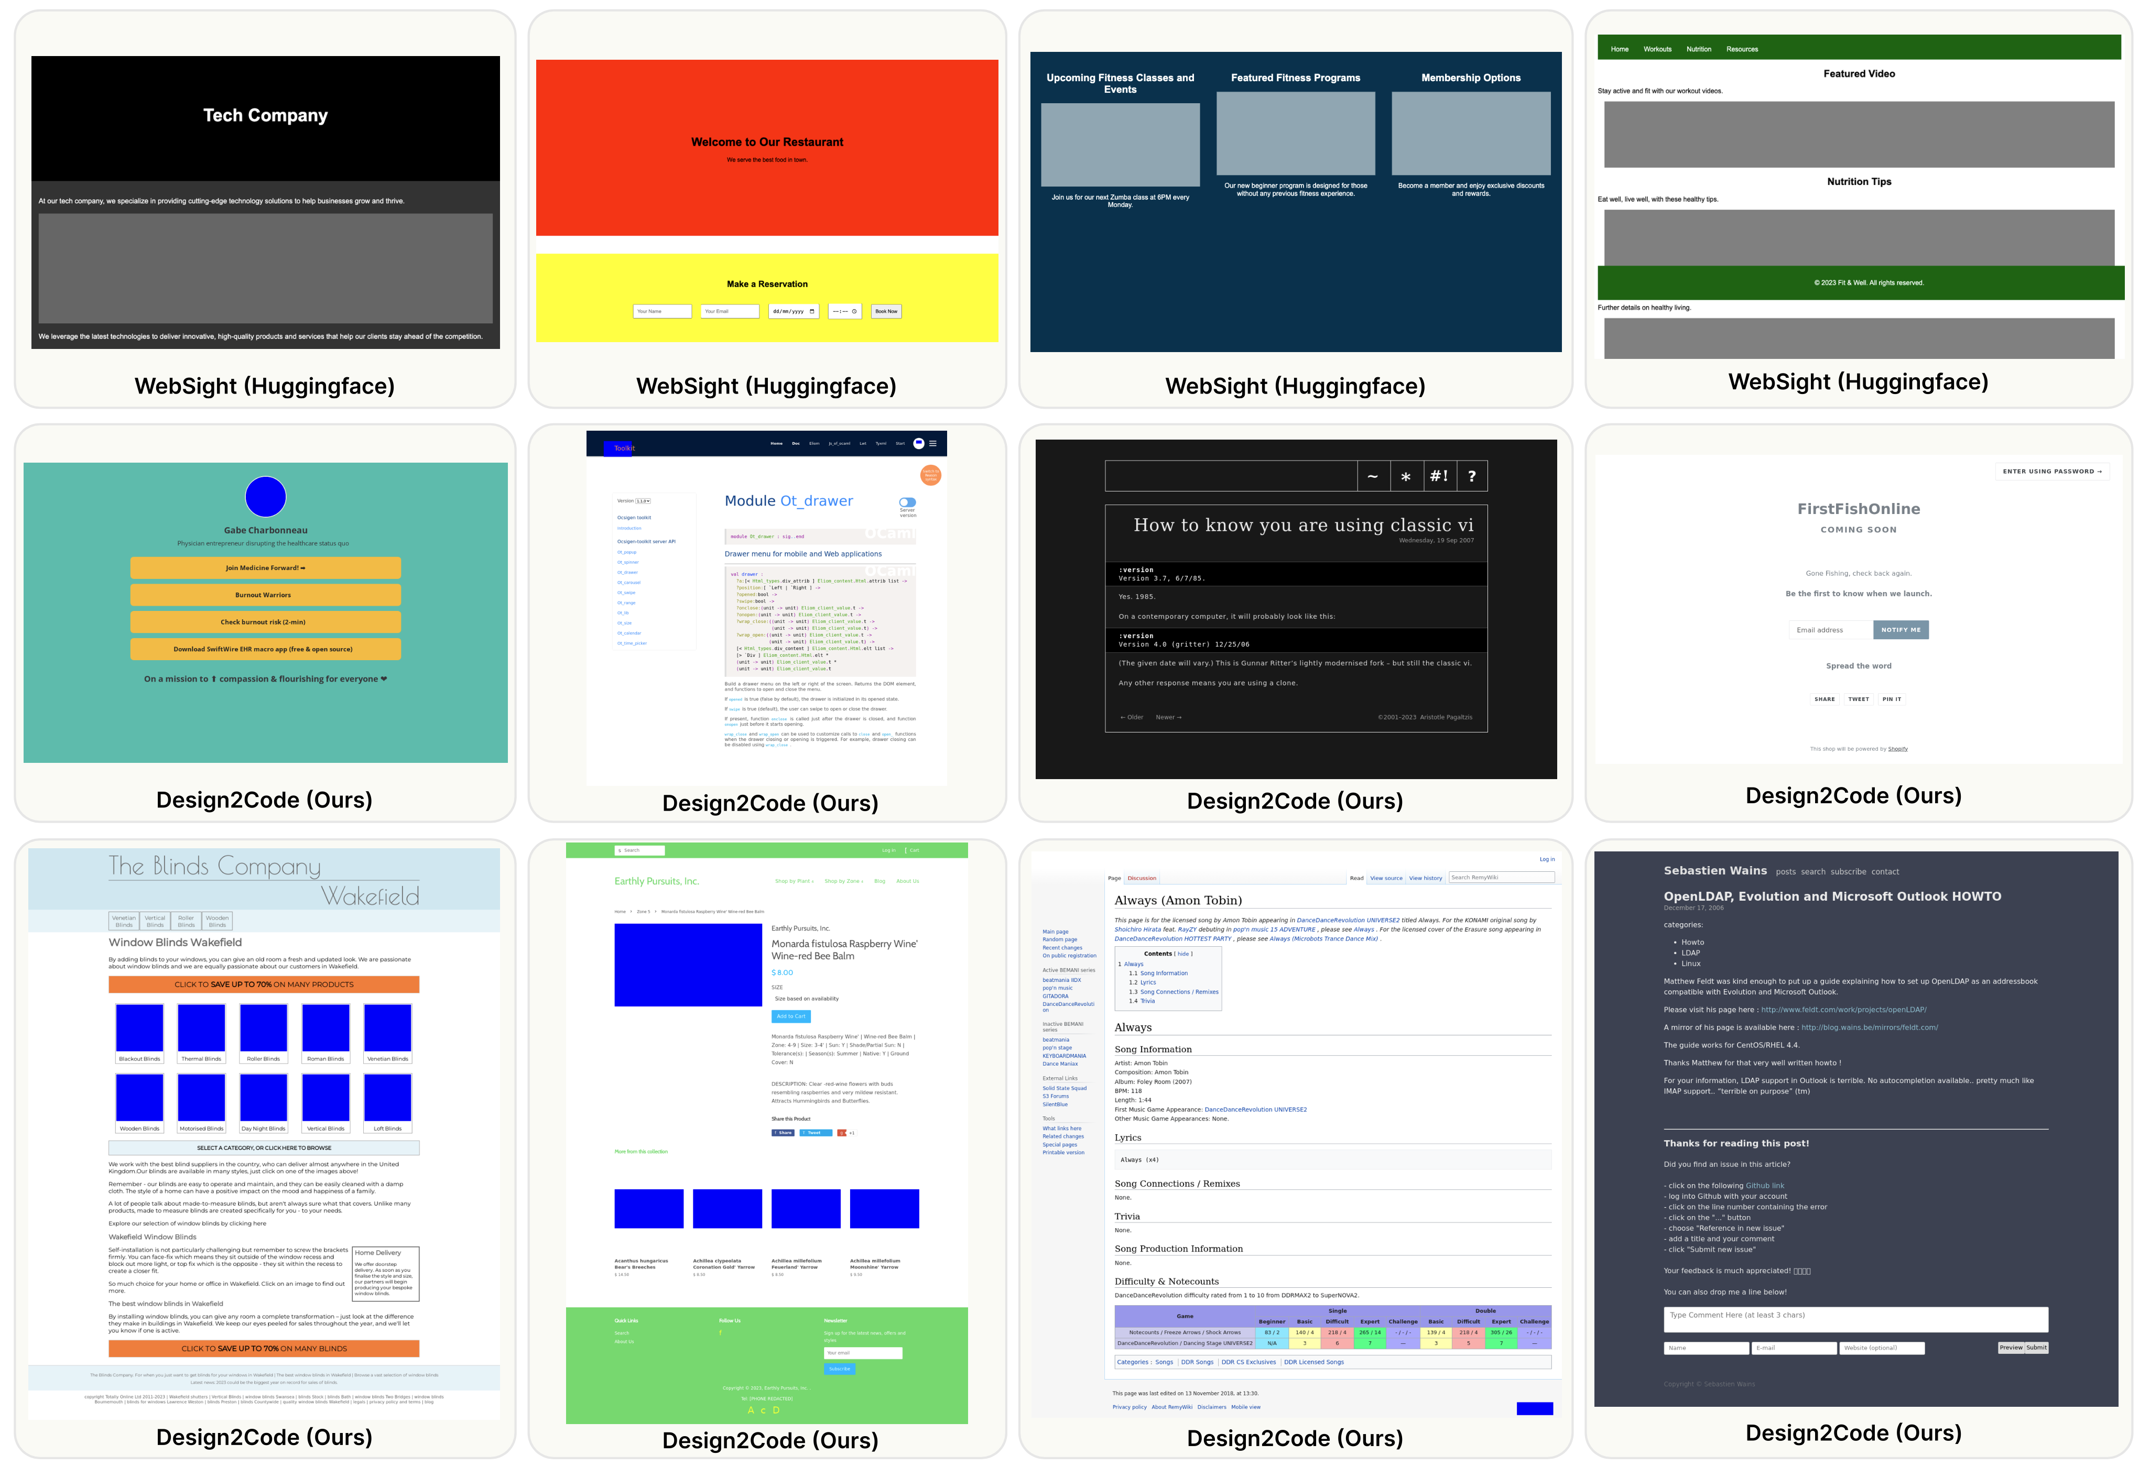
Task: Click the Facebook Share icon under Share this Product
Action: coord(783,1132)
